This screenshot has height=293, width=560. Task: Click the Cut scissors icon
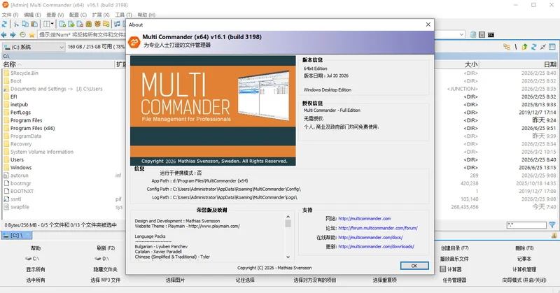tap(16, 24)
